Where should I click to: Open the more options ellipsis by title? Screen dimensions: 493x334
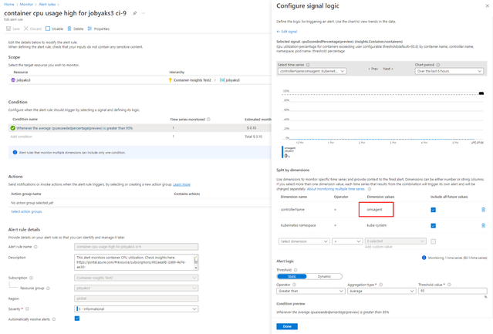[144, 13]
